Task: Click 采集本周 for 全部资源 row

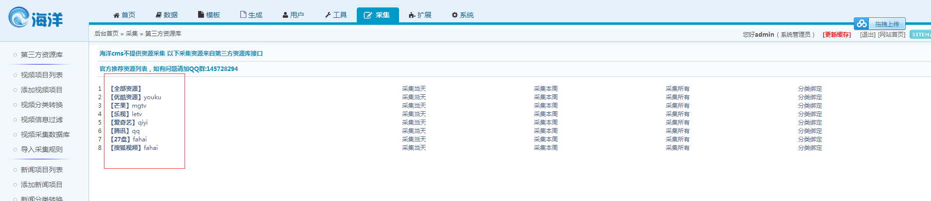Action: click(x=546, y=89)
